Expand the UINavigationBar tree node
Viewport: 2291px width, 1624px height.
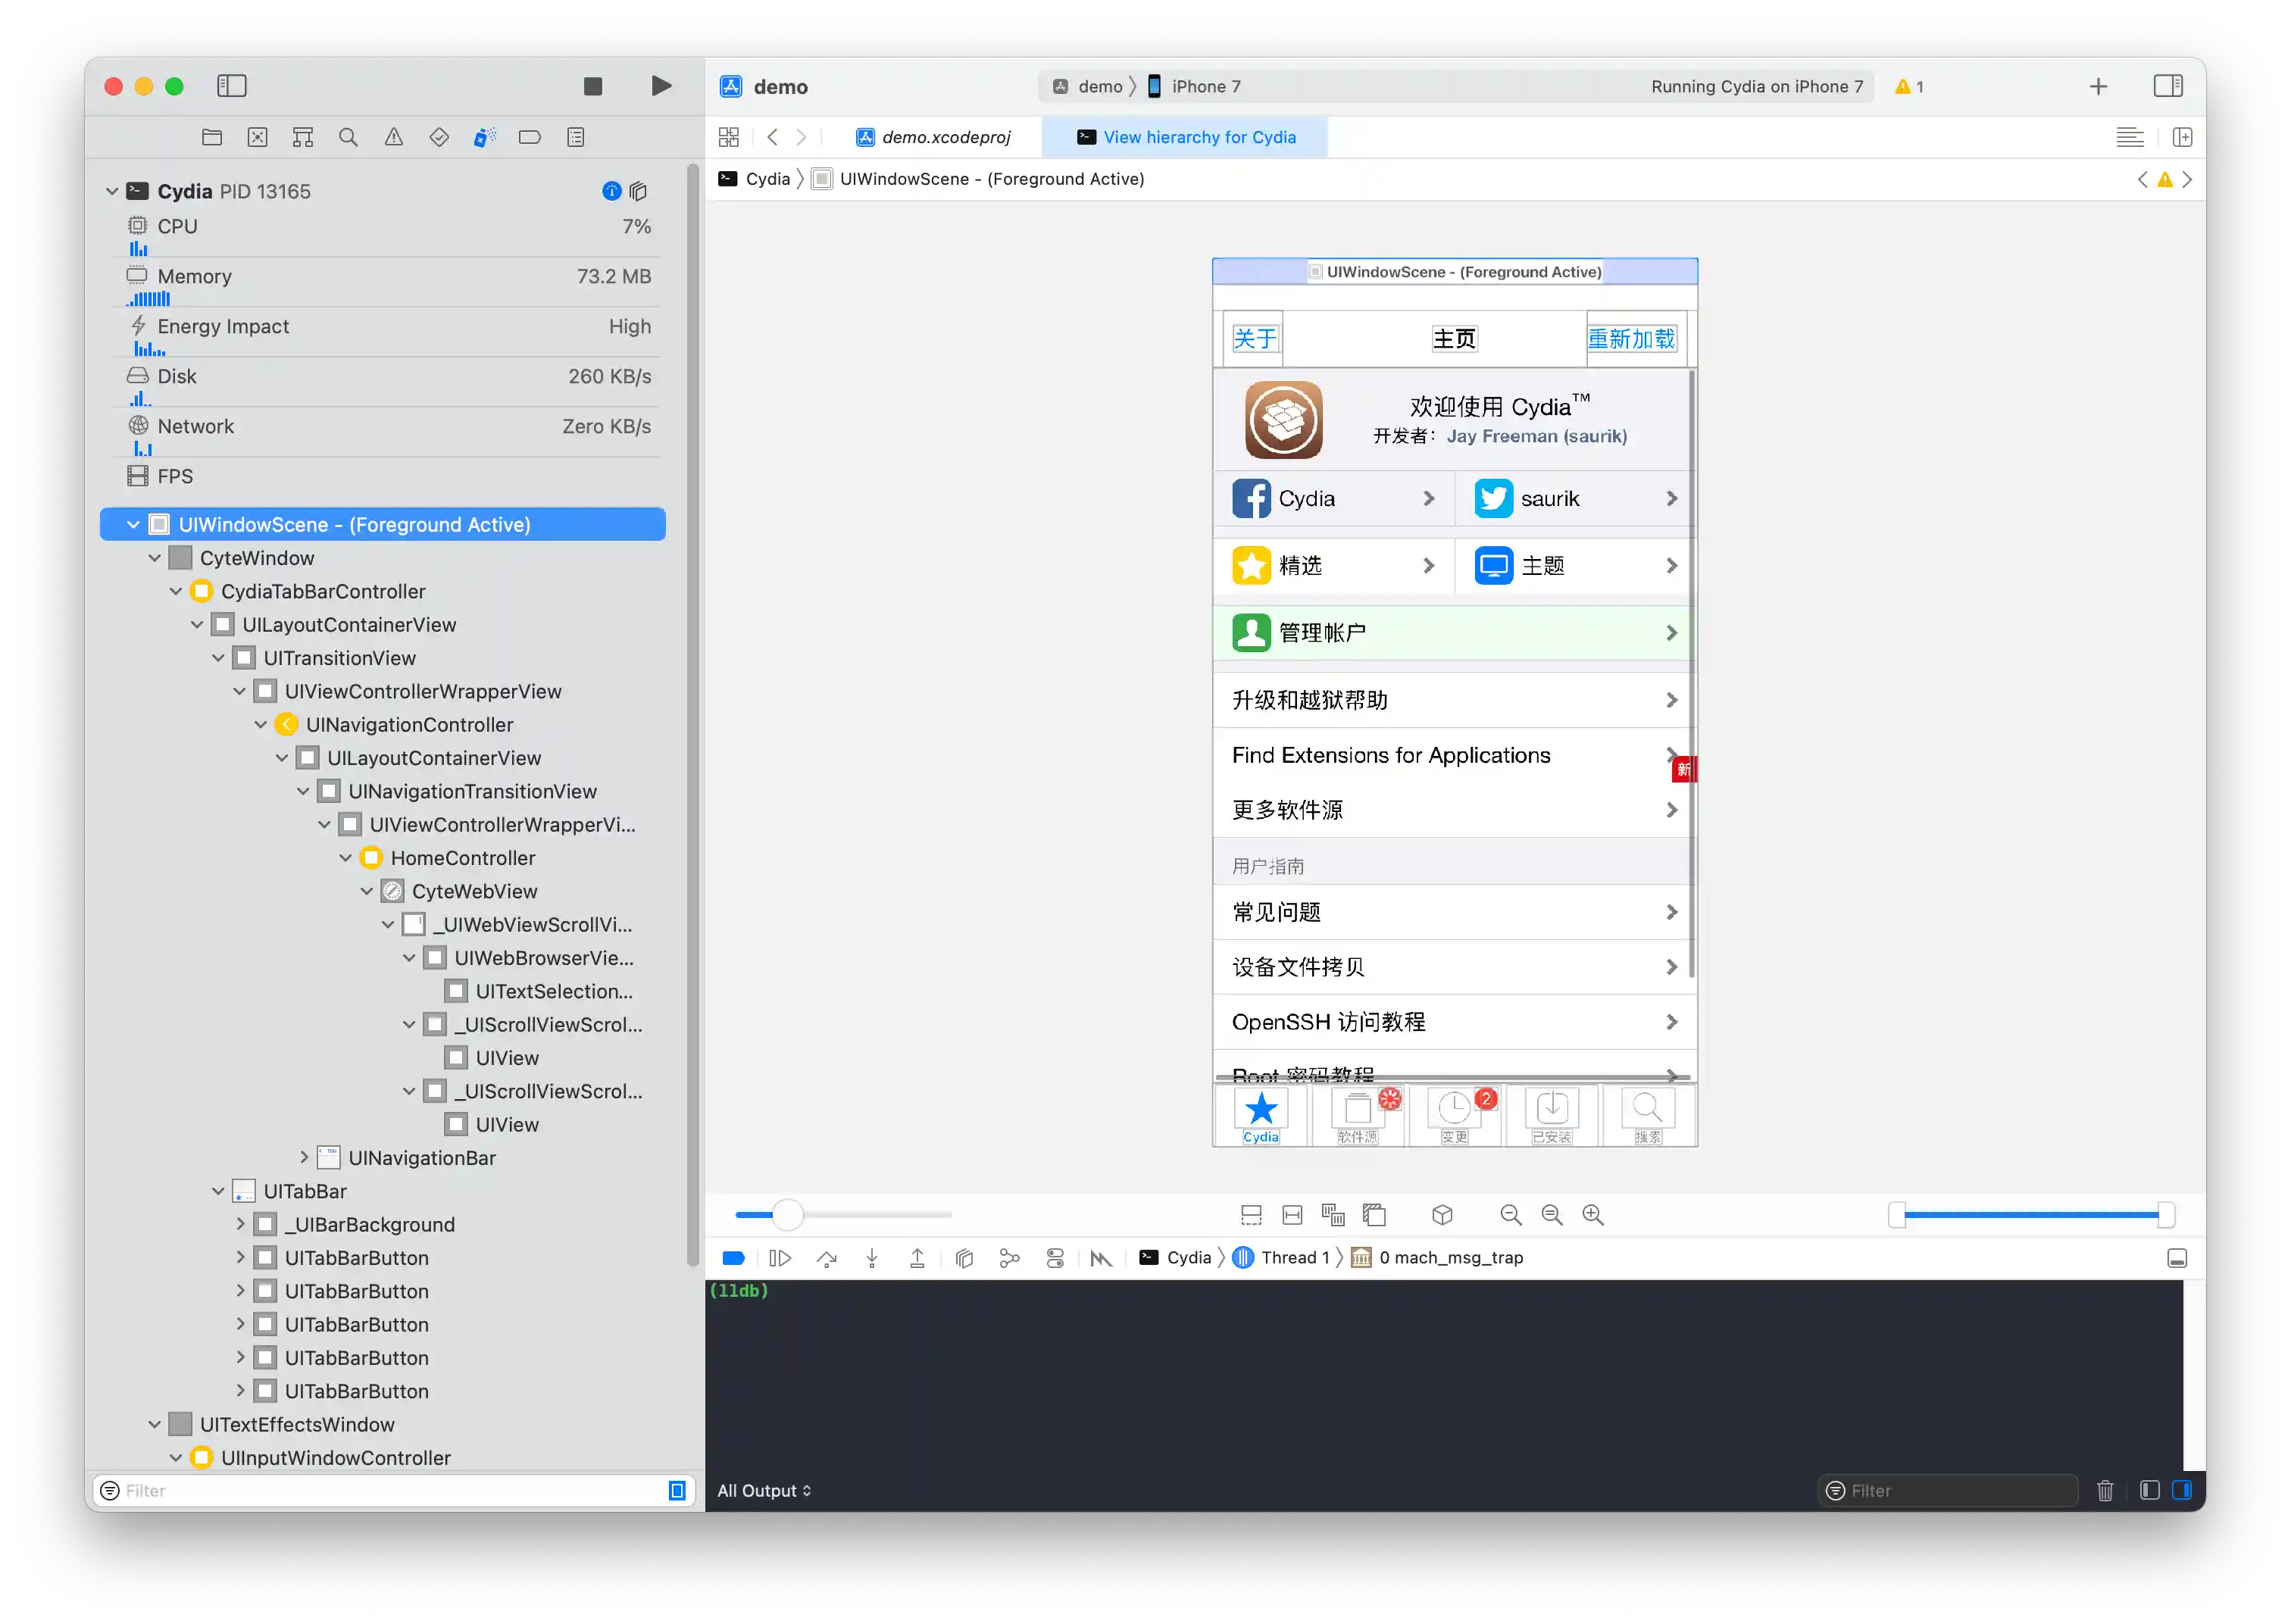(304, 1157)
